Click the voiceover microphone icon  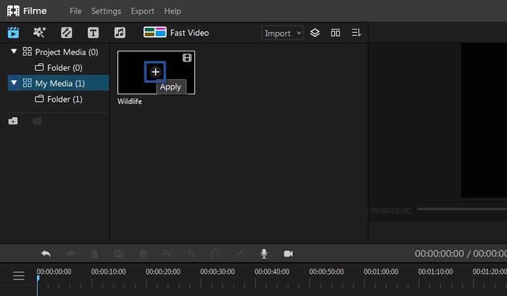pos(264,254)
